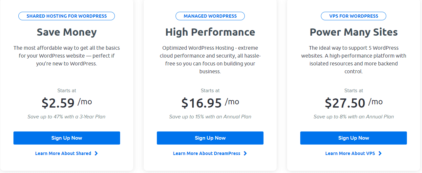422x173 pixels.
Task: Click the $27.50 /mo price
Action: pyautogui.click(x=353, y=103)
